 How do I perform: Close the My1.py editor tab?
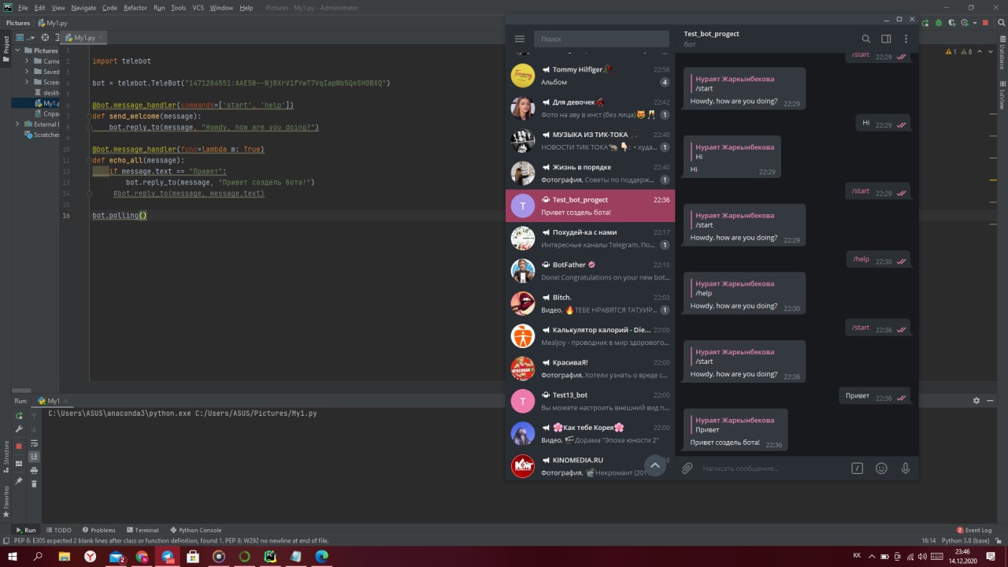(x=101, y=37)
